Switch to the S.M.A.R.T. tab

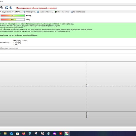point(17,12)
